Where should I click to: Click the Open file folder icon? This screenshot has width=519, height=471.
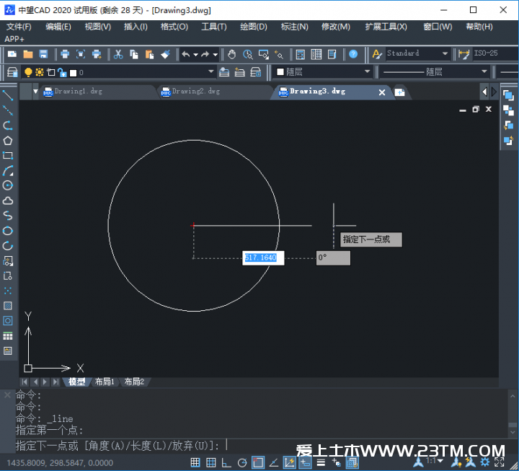28,54
